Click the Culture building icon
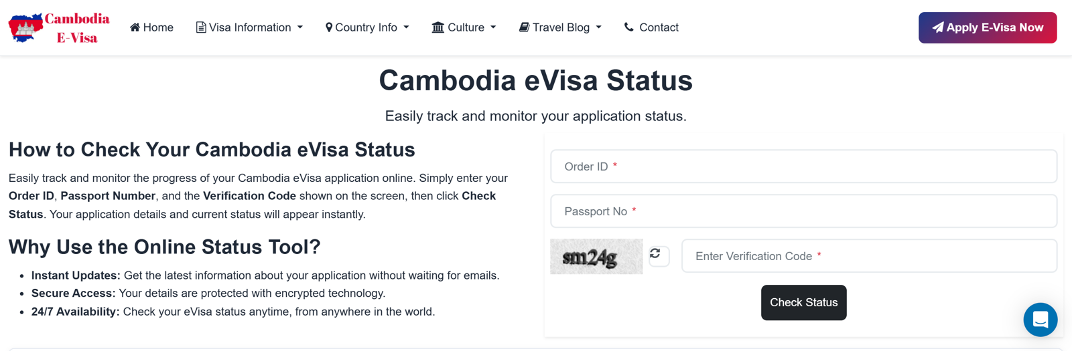This screenshot has height=351, width=1072. coord(438,27)
